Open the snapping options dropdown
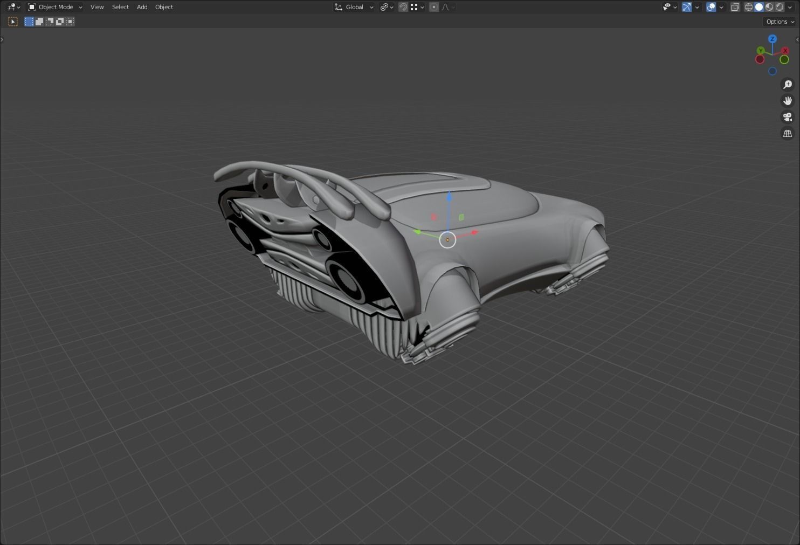 click(x=417, y=7)
